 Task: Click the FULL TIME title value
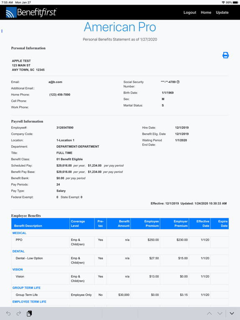click(x=64, y=153)
